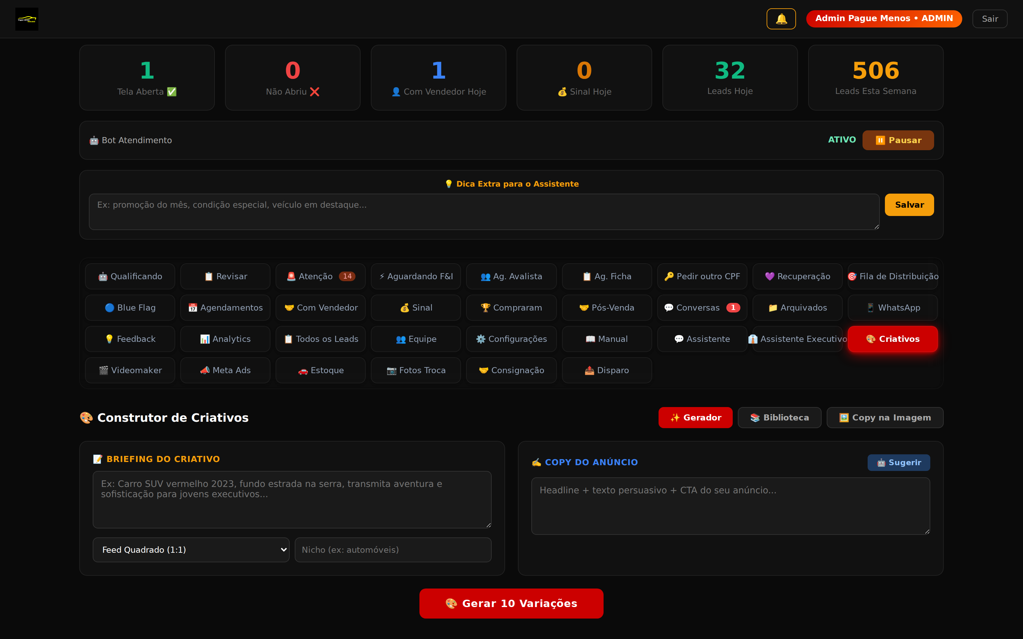Open the Assistente menu item
The width and height of the screenshot is (1023, 639).
702,339
